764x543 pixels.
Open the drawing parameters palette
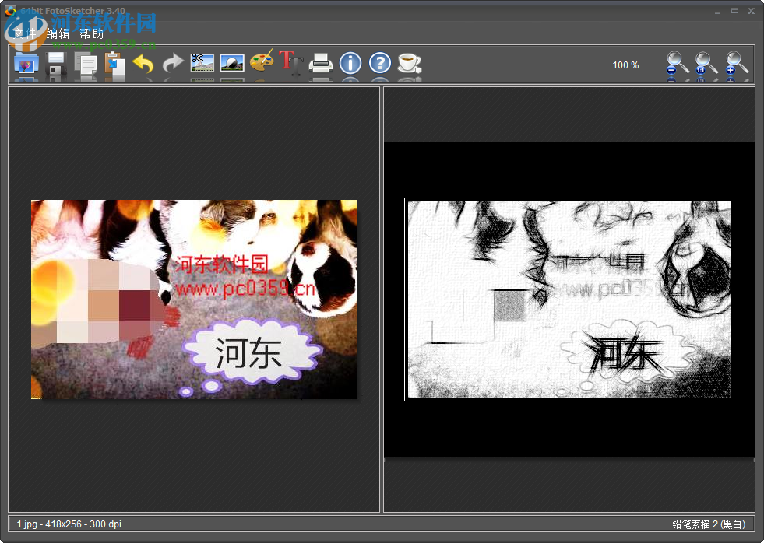260,65
